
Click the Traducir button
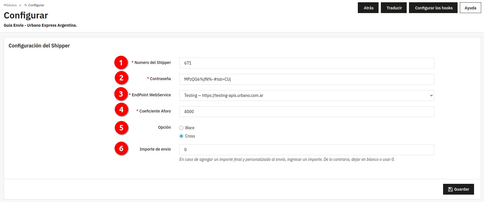pos(394,8)
